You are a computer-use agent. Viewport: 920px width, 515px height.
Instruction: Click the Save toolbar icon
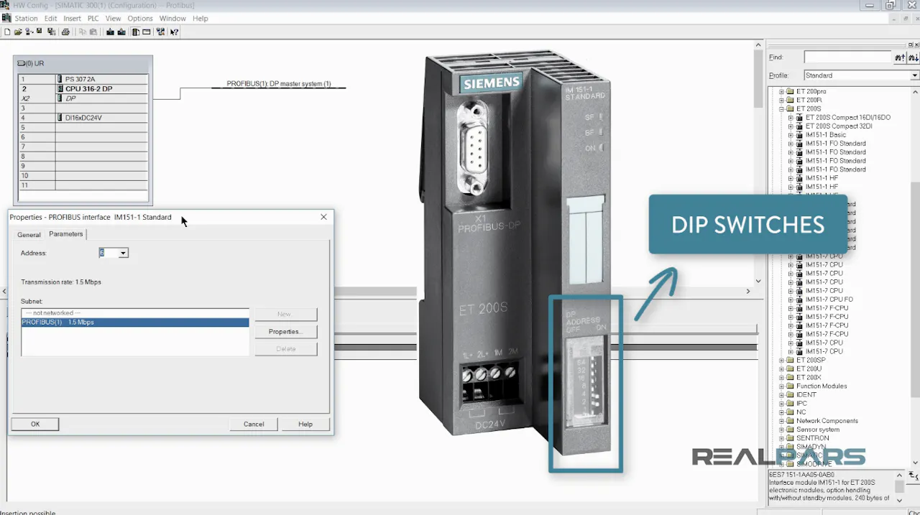point(40,32)
